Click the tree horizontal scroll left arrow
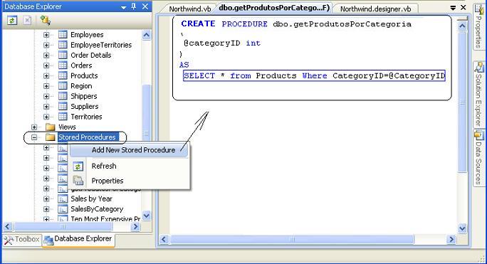Image resolution: width=487 pixels, height=264 pixels. pyautogui.click(x=8, y=226)
